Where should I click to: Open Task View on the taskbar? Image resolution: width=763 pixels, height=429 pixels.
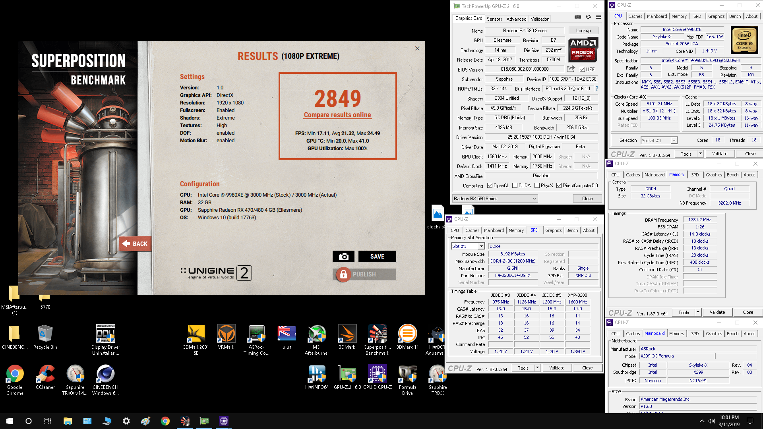(48, 421)
